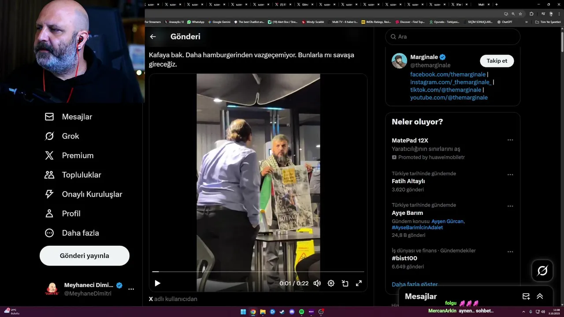Open the floating Grok button
The width and height of the screenshot is (564, 317).
(542, 271)
